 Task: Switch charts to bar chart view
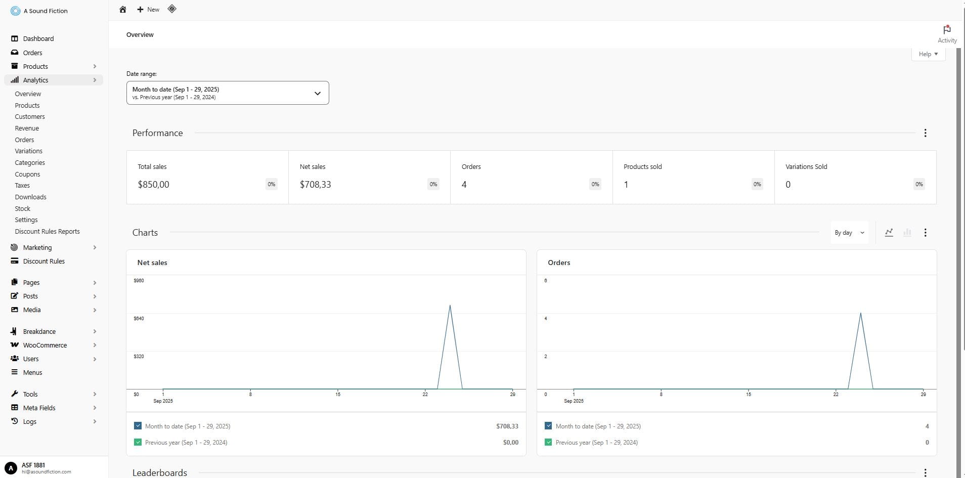907,233
